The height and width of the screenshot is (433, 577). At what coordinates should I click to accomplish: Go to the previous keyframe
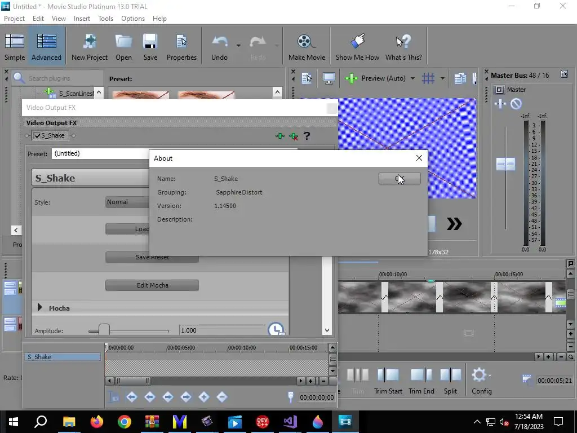[150, 397]
